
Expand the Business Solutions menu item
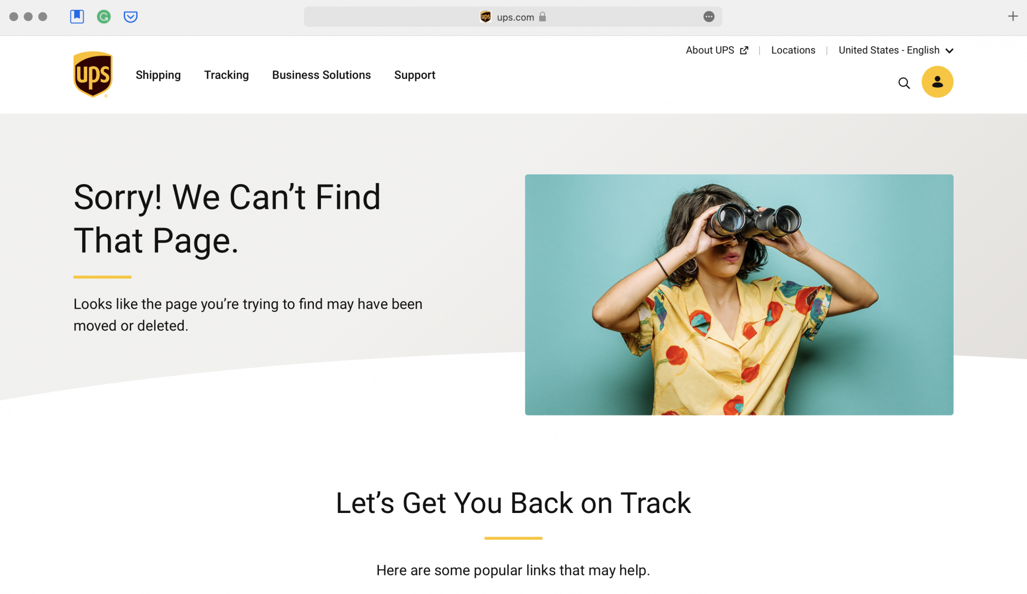coord(321,75)
